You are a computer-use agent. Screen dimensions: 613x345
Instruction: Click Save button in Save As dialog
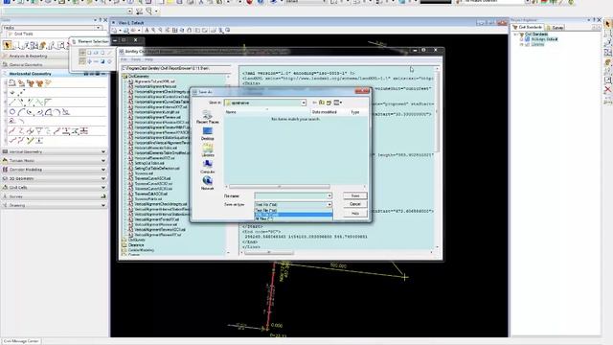pos(355,195)
